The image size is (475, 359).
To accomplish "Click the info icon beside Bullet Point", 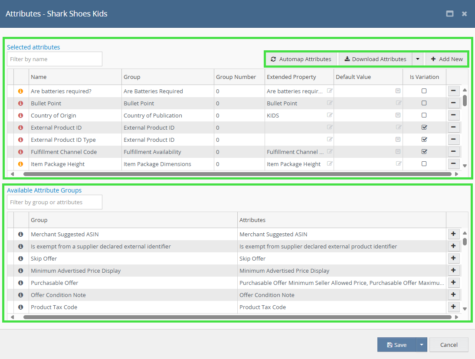I will [20, 104].
